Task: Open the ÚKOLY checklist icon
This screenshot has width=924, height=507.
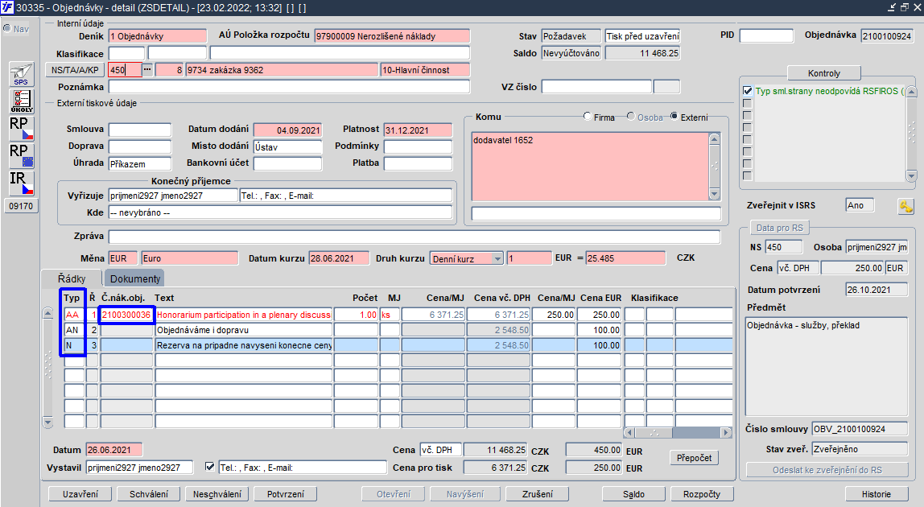Action: (21, 101)
